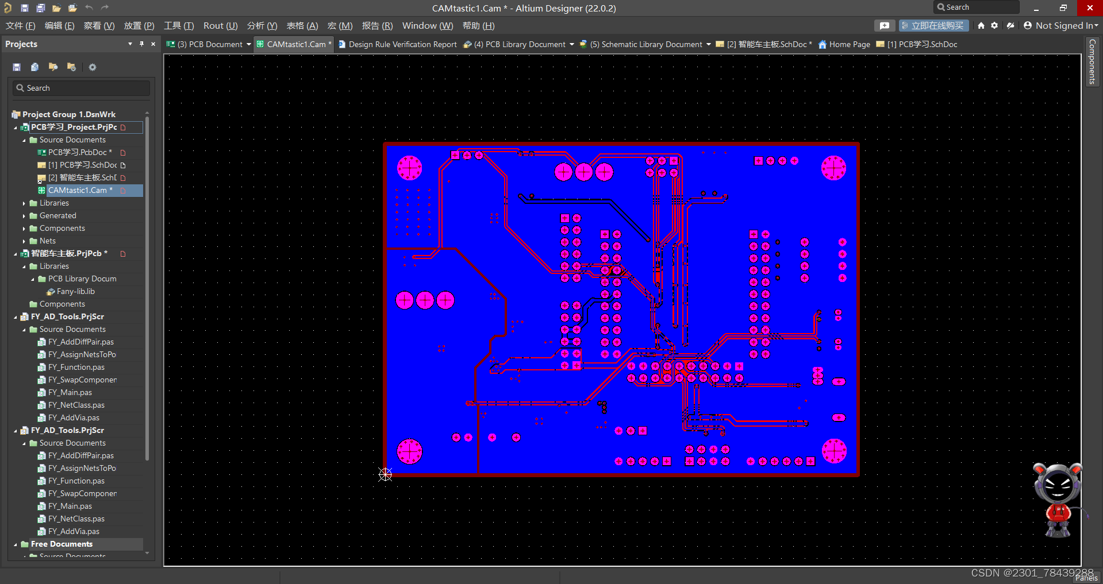Collapse Source Documents under PCB学习_Project
The height and width of the screenshot is (584, 1103).
[24, 140]
